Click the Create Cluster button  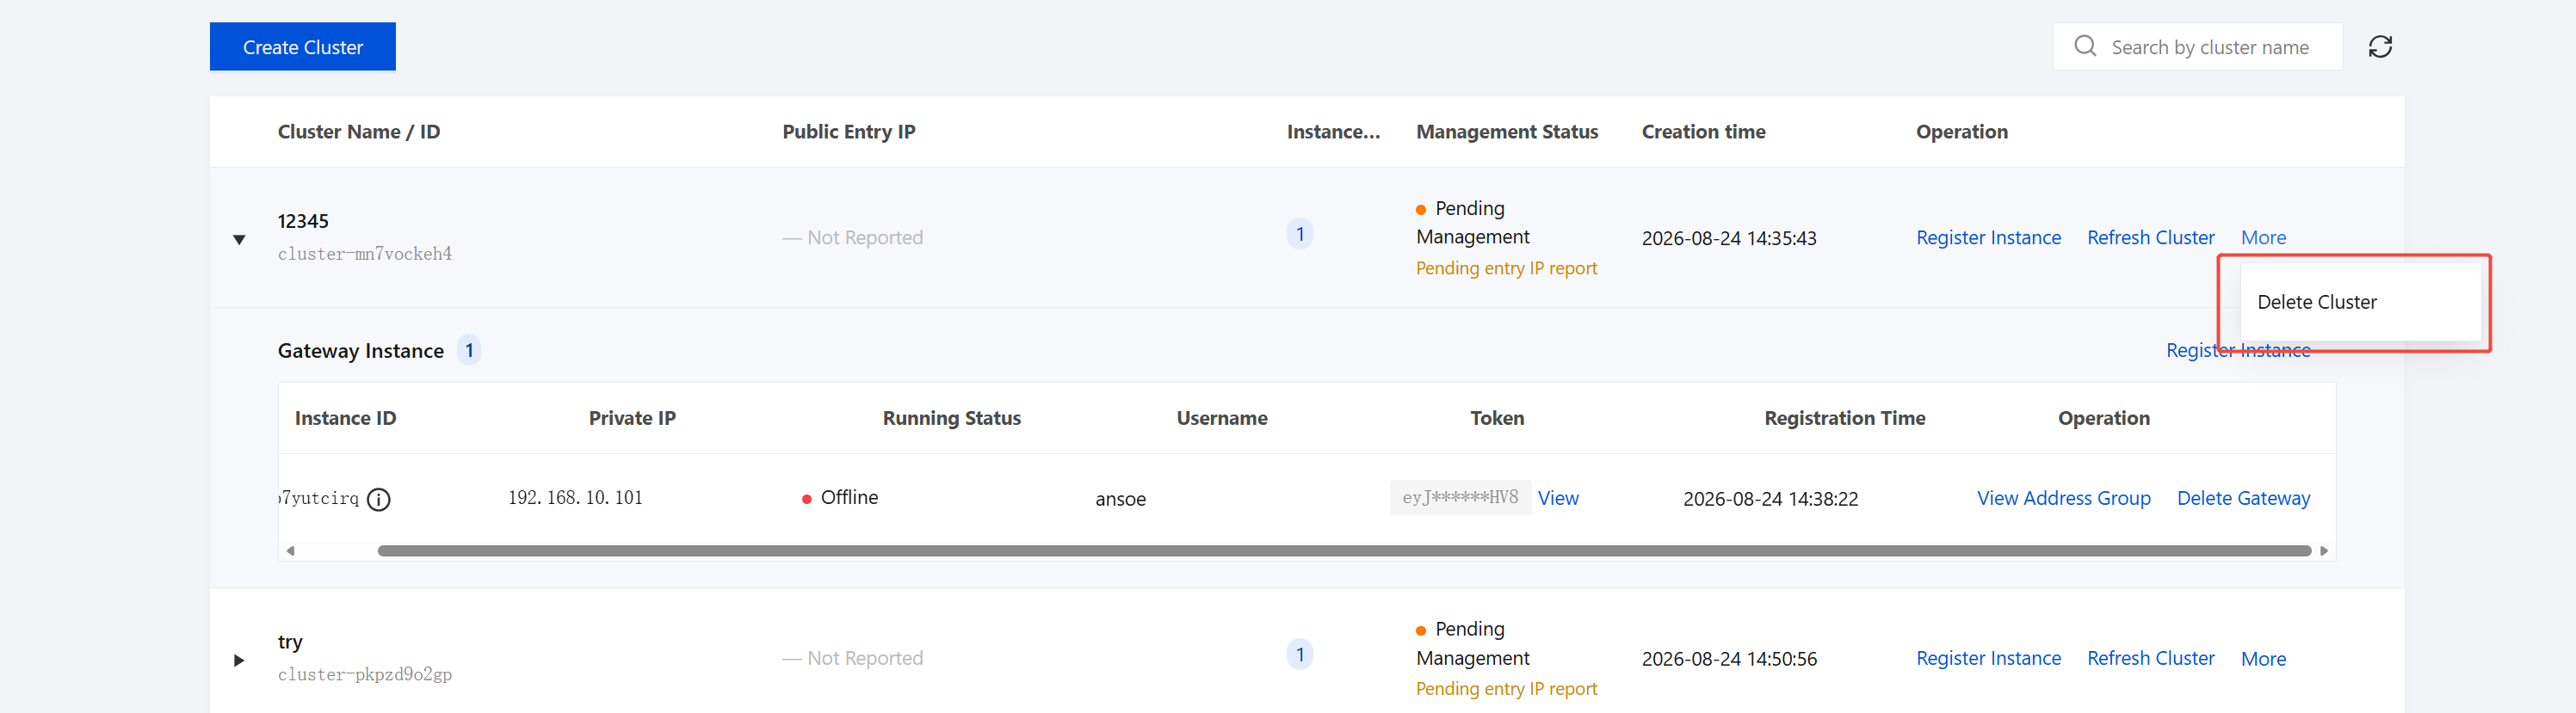pos(303,47)
